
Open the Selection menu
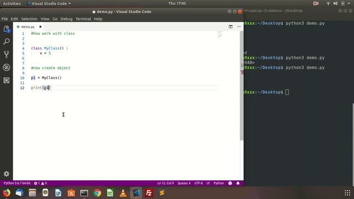[x=29, y=19]
